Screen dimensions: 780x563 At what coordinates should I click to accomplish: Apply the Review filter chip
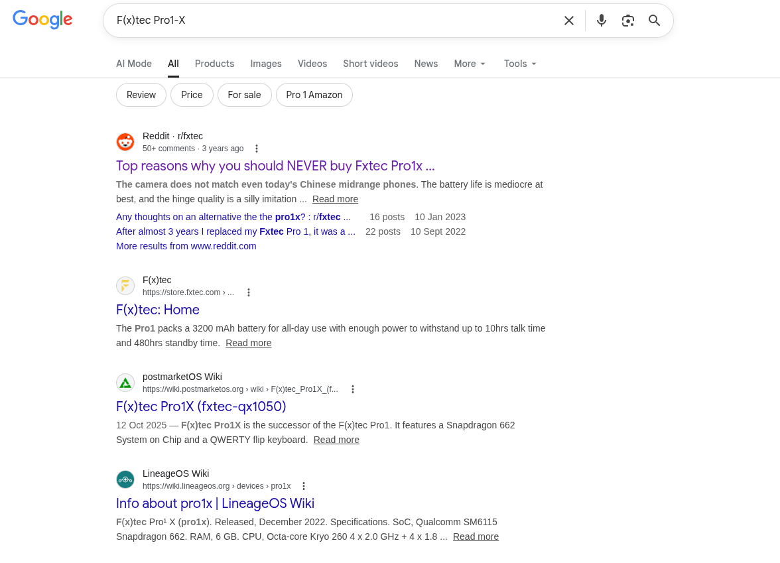tap(141, 95)
